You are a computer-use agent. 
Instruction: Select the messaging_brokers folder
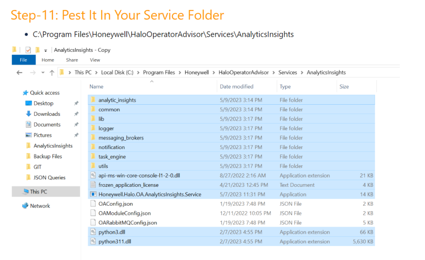121,138
